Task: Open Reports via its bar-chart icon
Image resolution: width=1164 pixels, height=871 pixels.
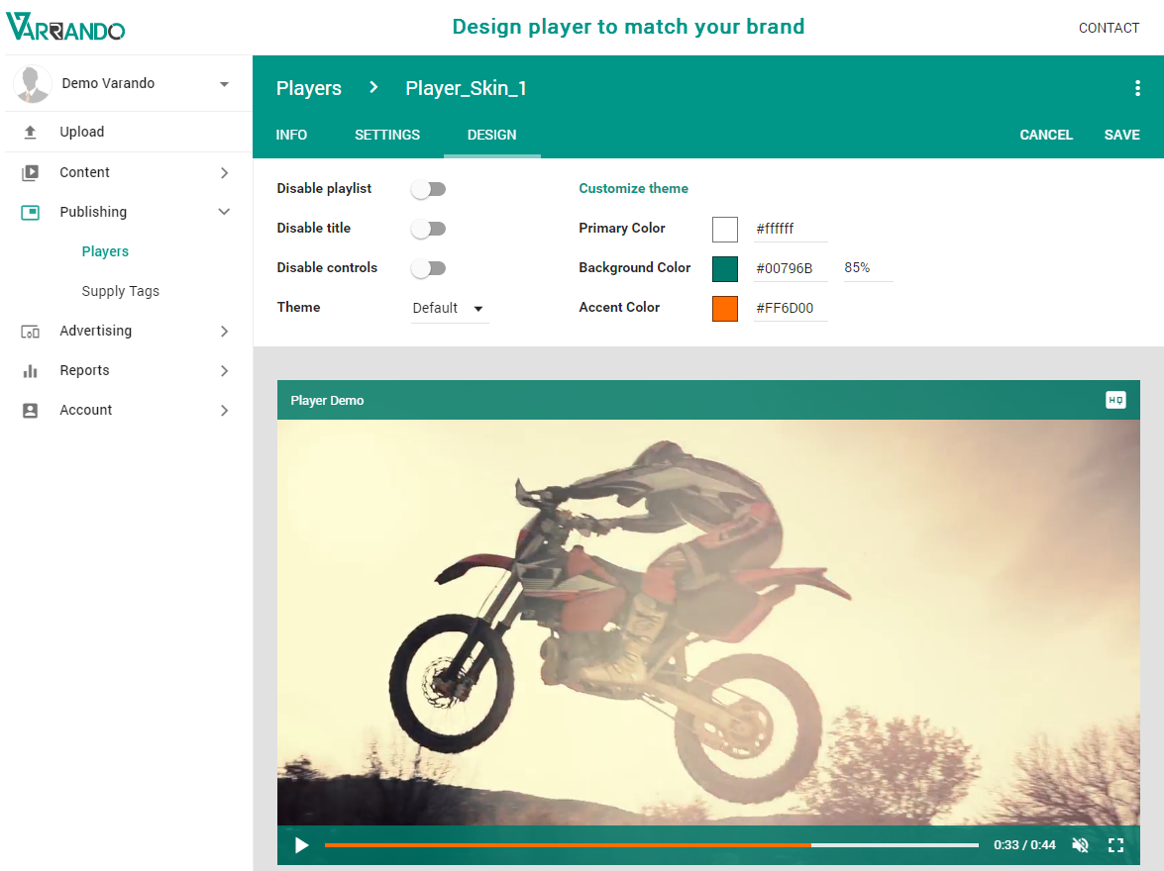Action: click(x=31, y=369)
